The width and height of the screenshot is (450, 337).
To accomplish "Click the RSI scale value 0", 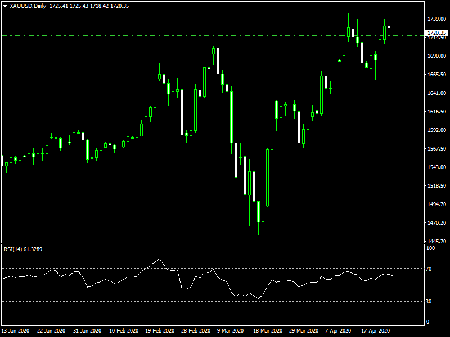I will coord(427,322).
